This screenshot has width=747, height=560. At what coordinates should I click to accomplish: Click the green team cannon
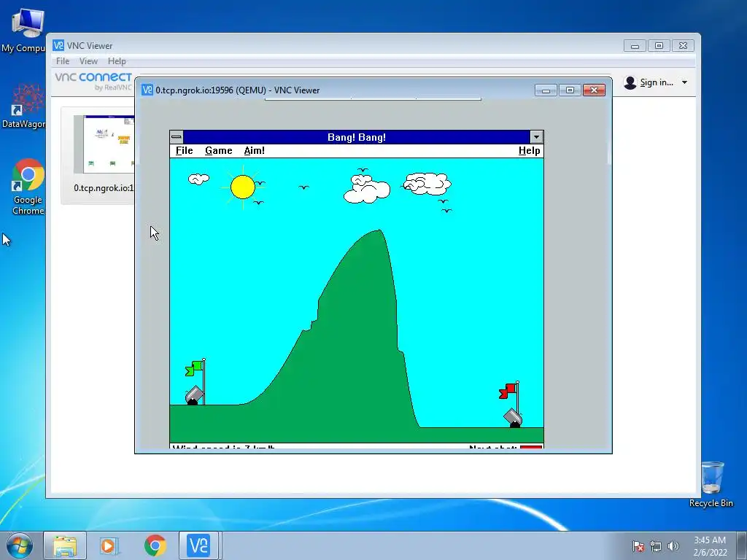point(194,396)
